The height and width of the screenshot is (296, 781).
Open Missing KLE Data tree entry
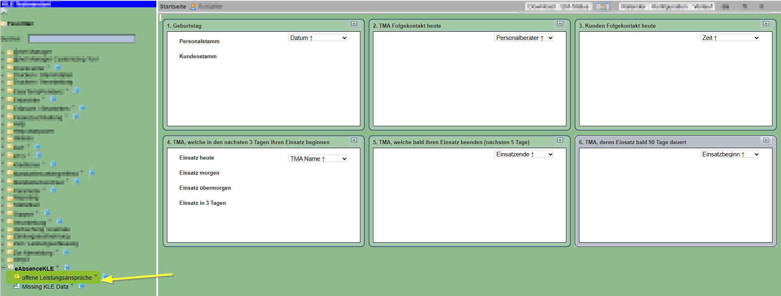pos(45,287)
